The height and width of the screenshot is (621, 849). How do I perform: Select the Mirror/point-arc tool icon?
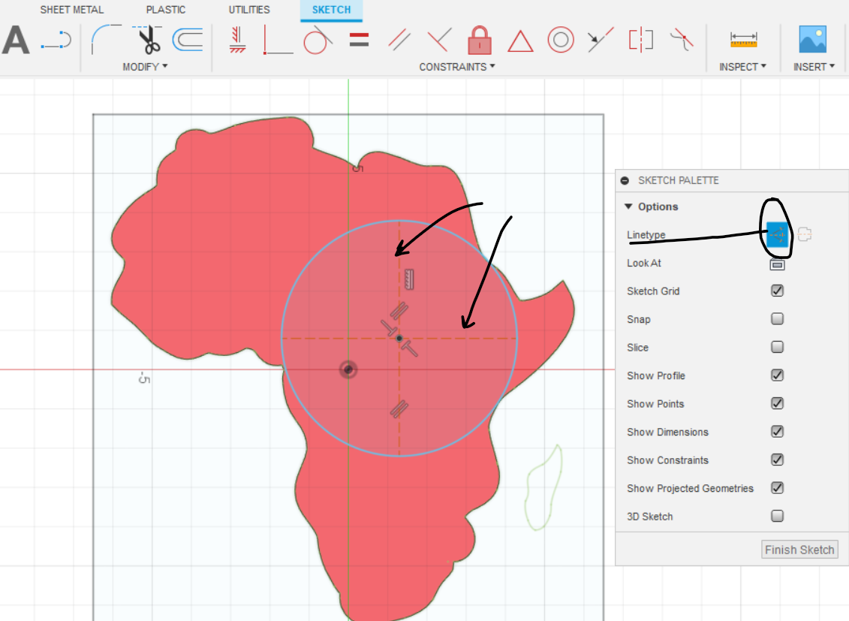point(56,40)
